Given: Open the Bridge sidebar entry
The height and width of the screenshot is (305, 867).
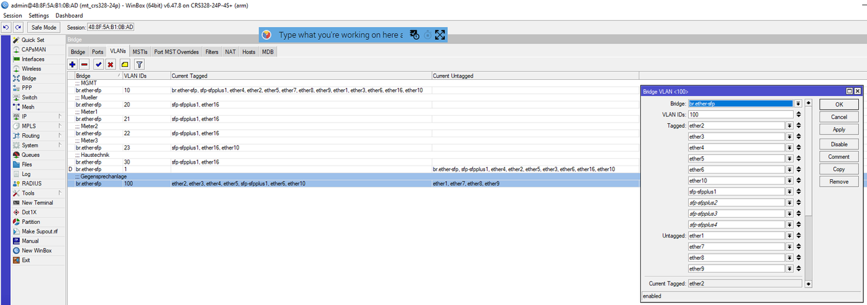Looking at the screenshot, I should (x=28, y=78).
